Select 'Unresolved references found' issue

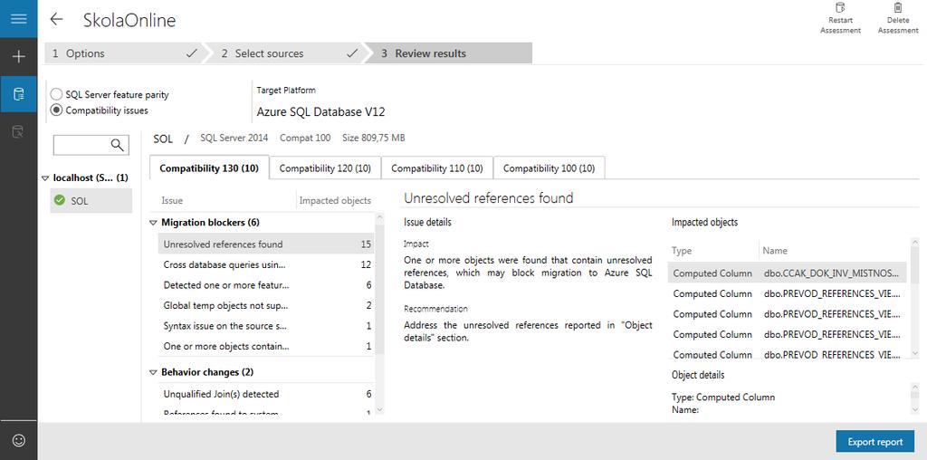tap(266, 244)
